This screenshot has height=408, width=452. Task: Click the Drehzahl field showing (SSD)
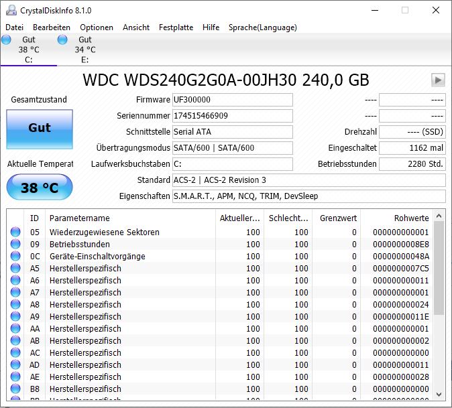(x=412, y=132)
